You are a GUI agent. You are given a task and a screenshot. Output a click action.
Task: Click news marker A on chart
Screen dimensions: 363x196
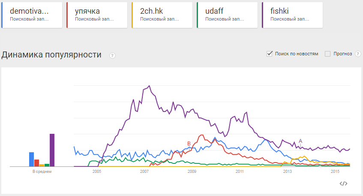[300, 141]
